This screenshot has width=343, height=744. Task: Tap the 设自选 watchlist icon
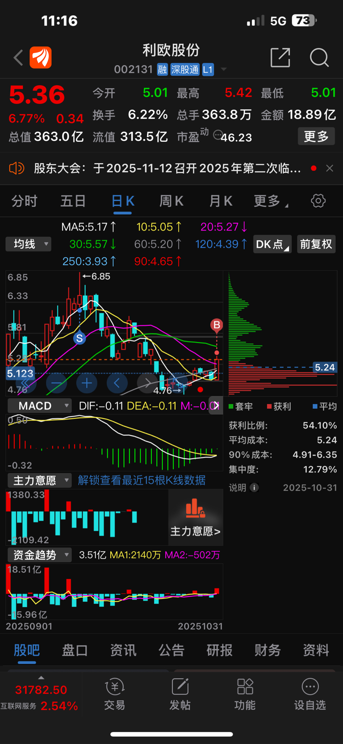coord(310,694)
